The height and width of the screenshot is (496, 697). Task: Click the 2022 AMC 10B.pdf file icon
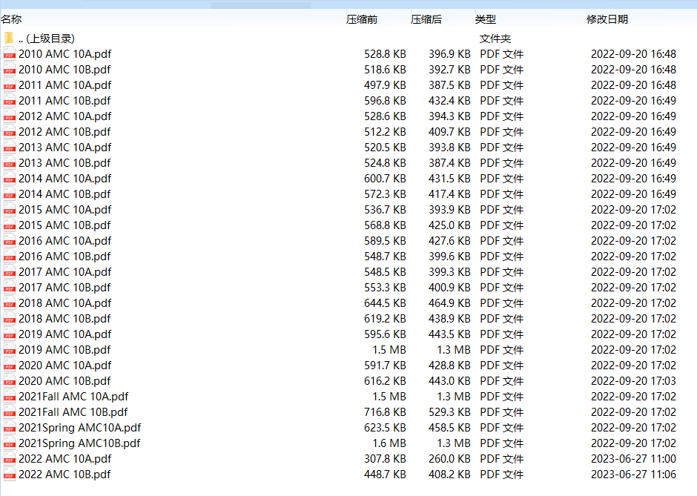[x=10, y=474]
